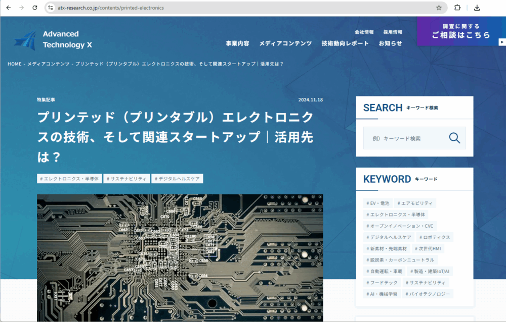The width and height of the screenshot is (506, 322).
Task: Select the # EV・電池 keyword tag
Action: (x=378, y=203)
